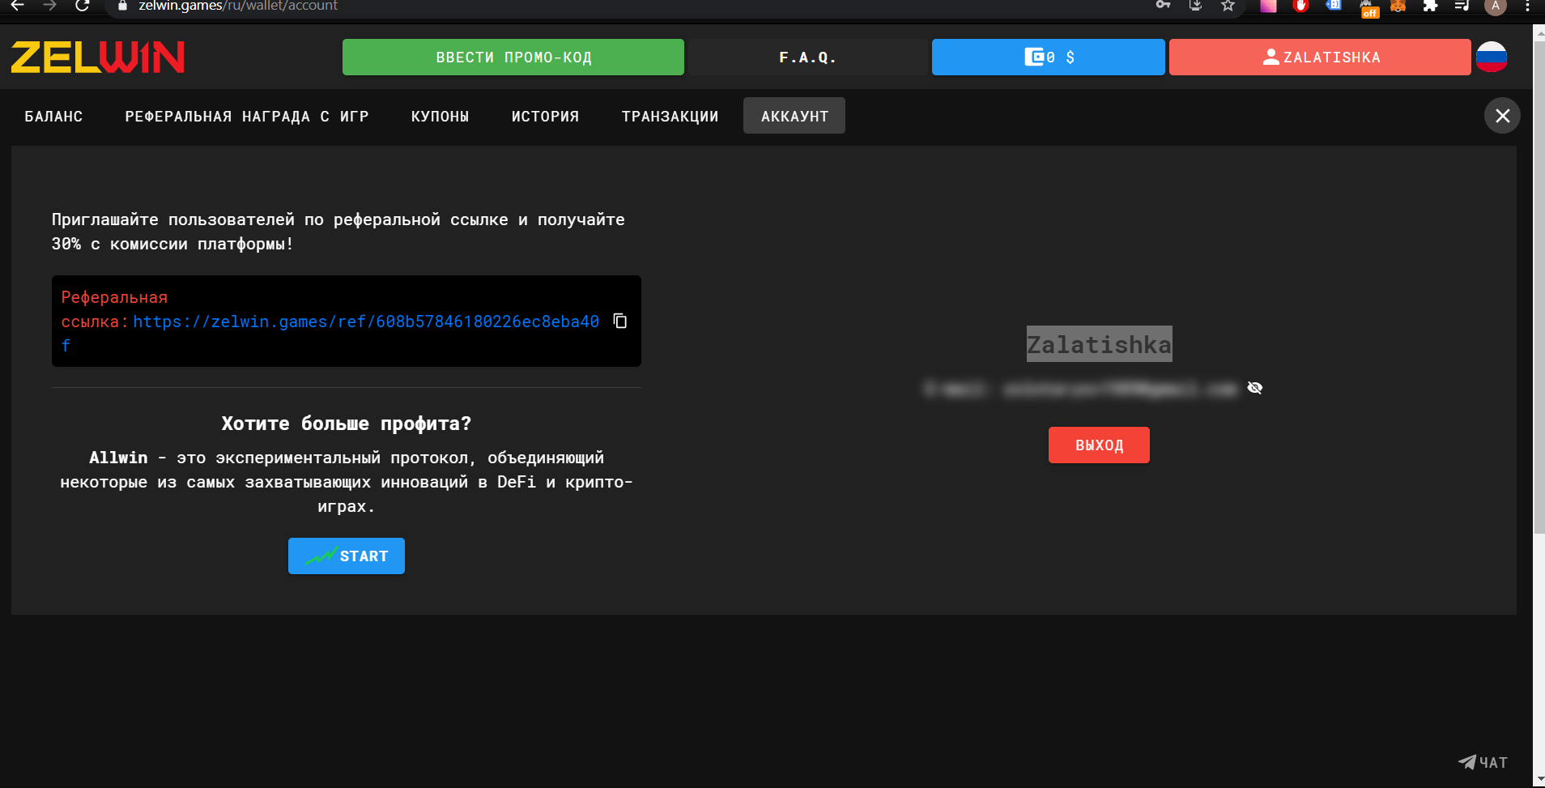Go back with the browser back arrow
Image resolution: width=1545 pixels, height=788 pixels.
pyautogui.click(x=17, y=6)
